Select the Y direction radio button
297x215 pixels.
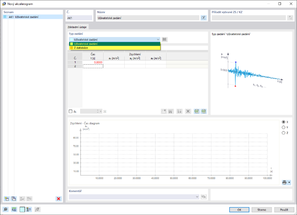283,128
